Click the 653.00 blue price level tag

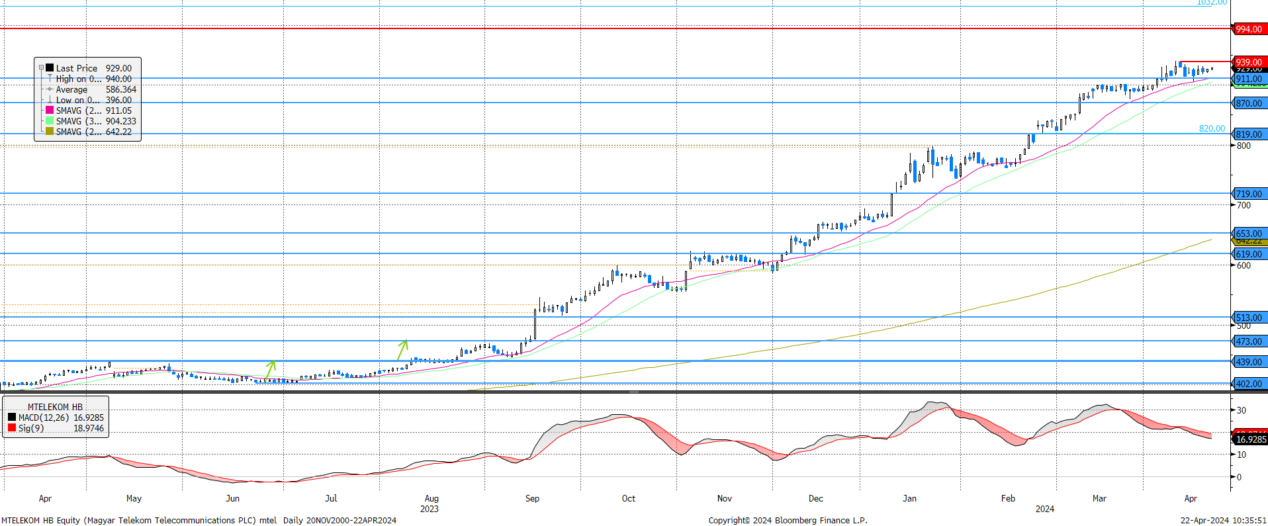(1249, 234)
